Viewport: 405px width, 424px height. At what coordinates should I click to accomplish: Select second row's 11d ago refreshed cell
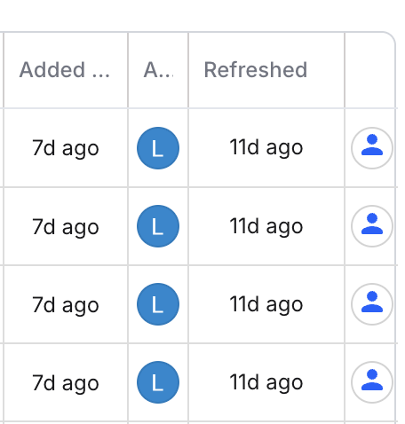point(266,226)
